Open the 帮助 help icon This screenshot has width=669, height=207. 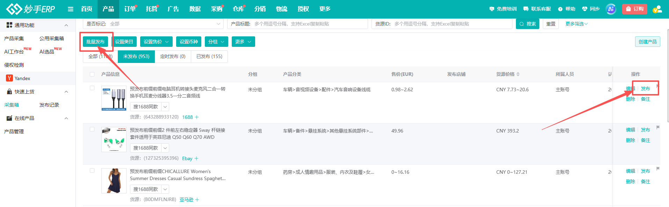567,9
